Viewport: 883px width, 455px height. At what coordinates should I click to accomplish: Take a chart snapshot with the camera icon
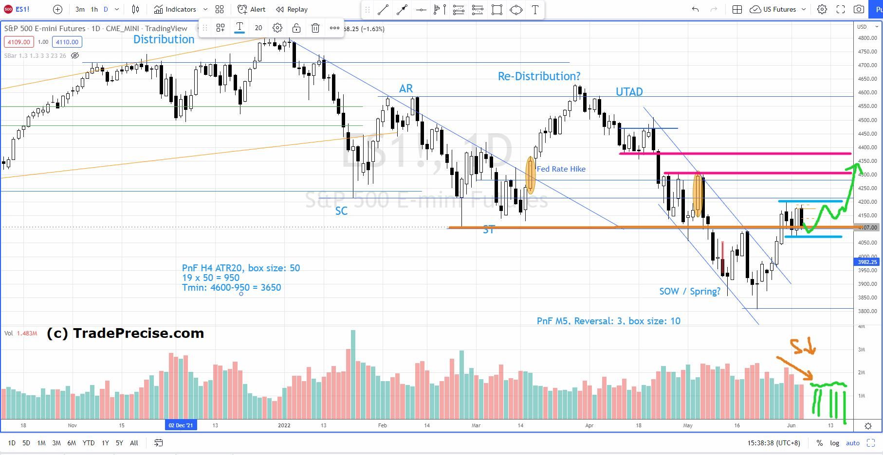pyautogui.click(x=859, y=9)
